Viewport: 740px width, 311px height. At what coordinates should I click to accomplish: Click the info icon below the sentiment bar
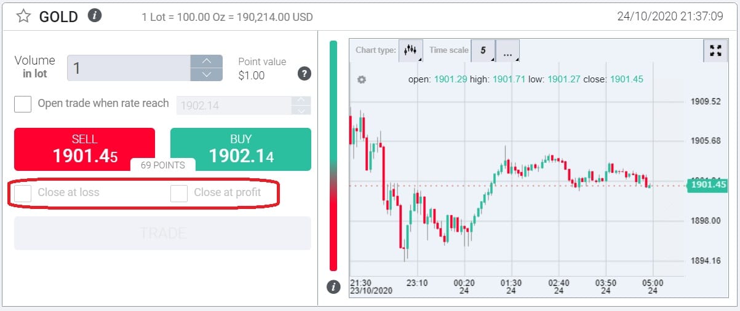coord(333,286)
